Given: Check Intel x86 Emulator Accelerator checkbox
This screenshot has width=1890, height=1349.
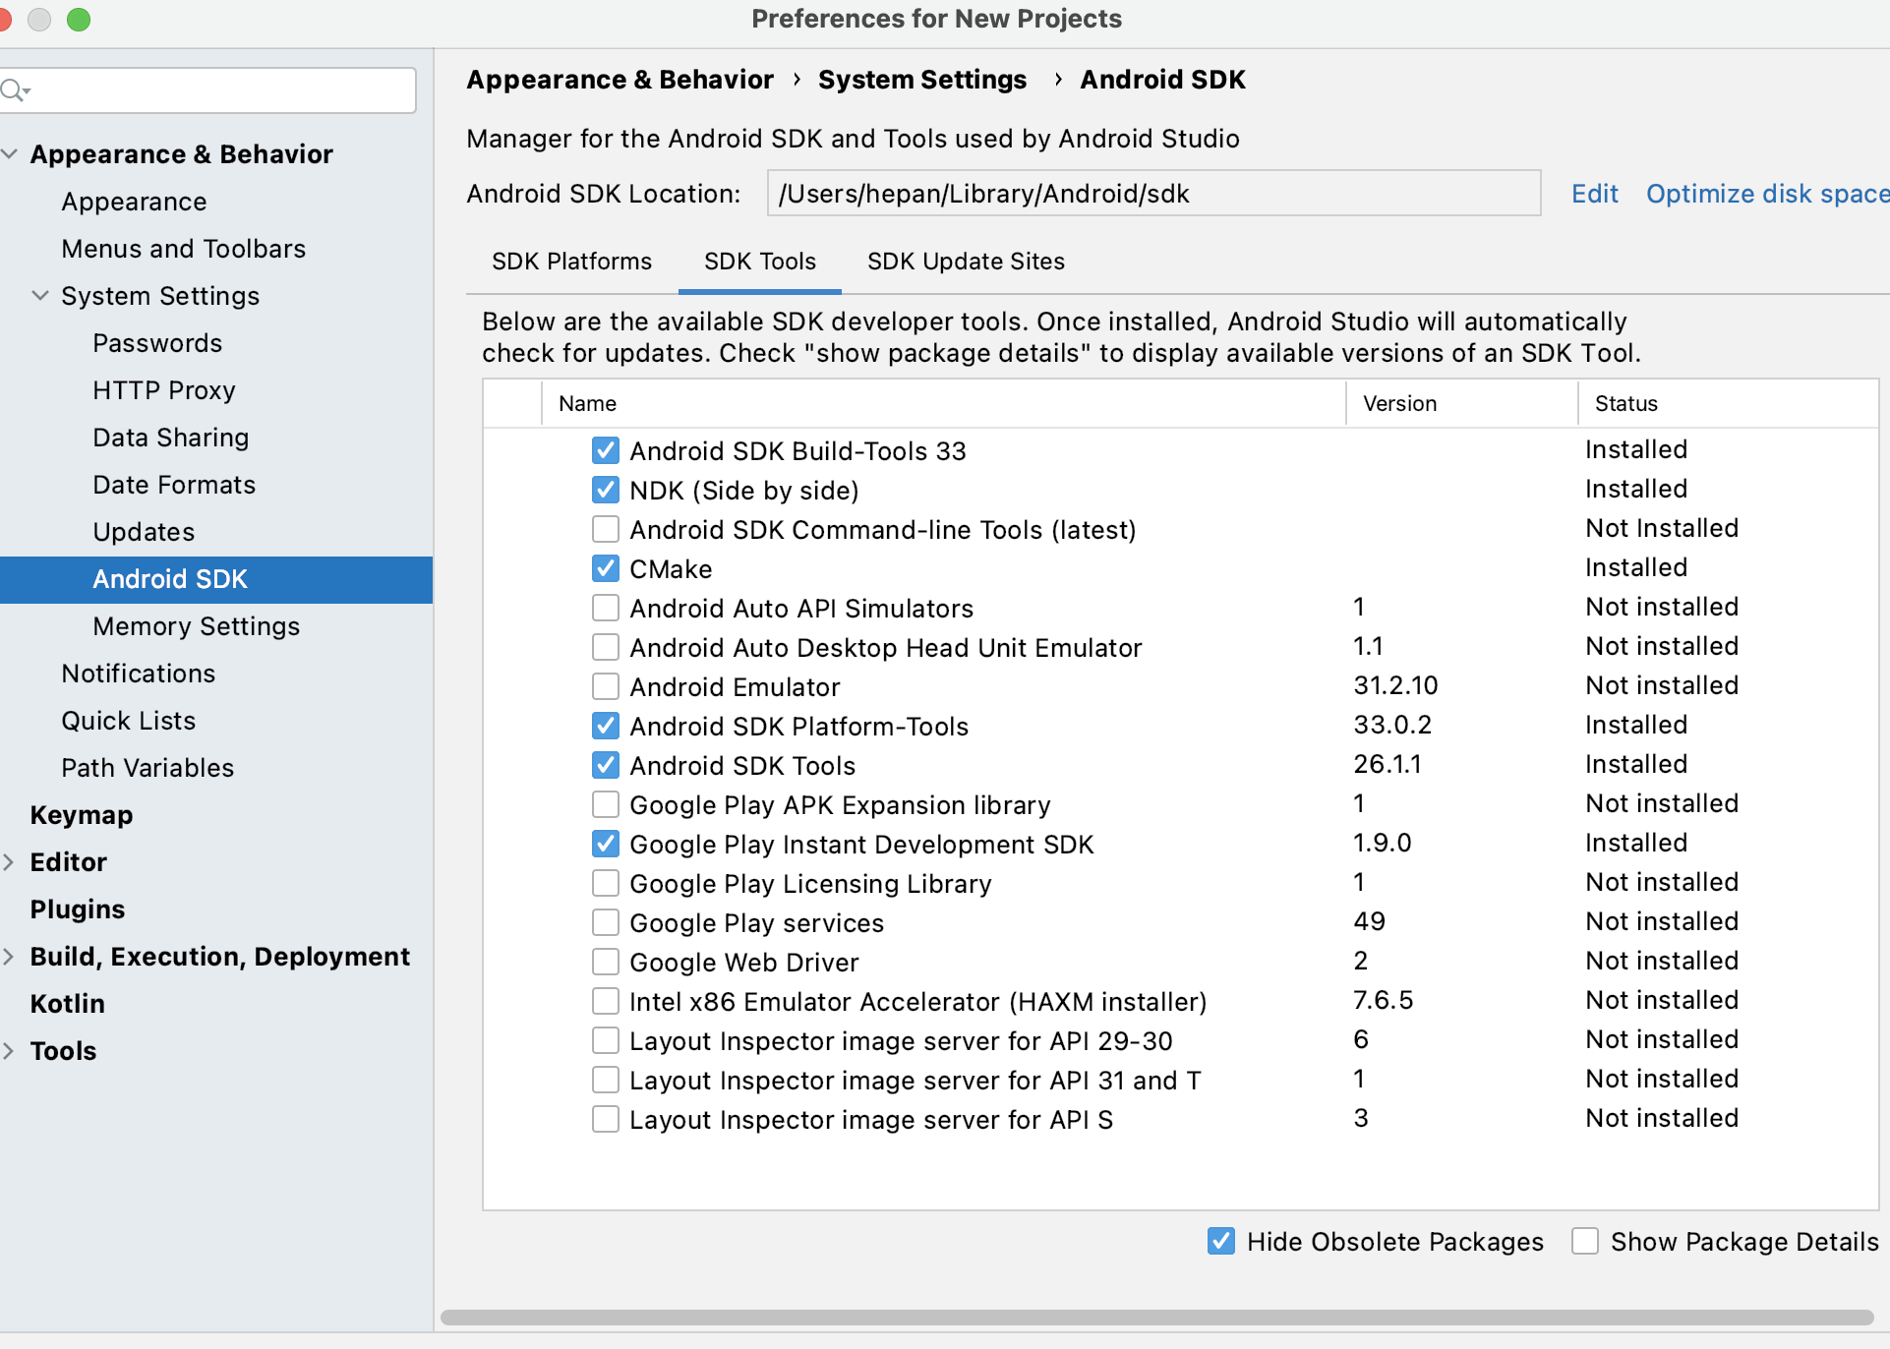Looking at the screenshot, I should 606,1001.
